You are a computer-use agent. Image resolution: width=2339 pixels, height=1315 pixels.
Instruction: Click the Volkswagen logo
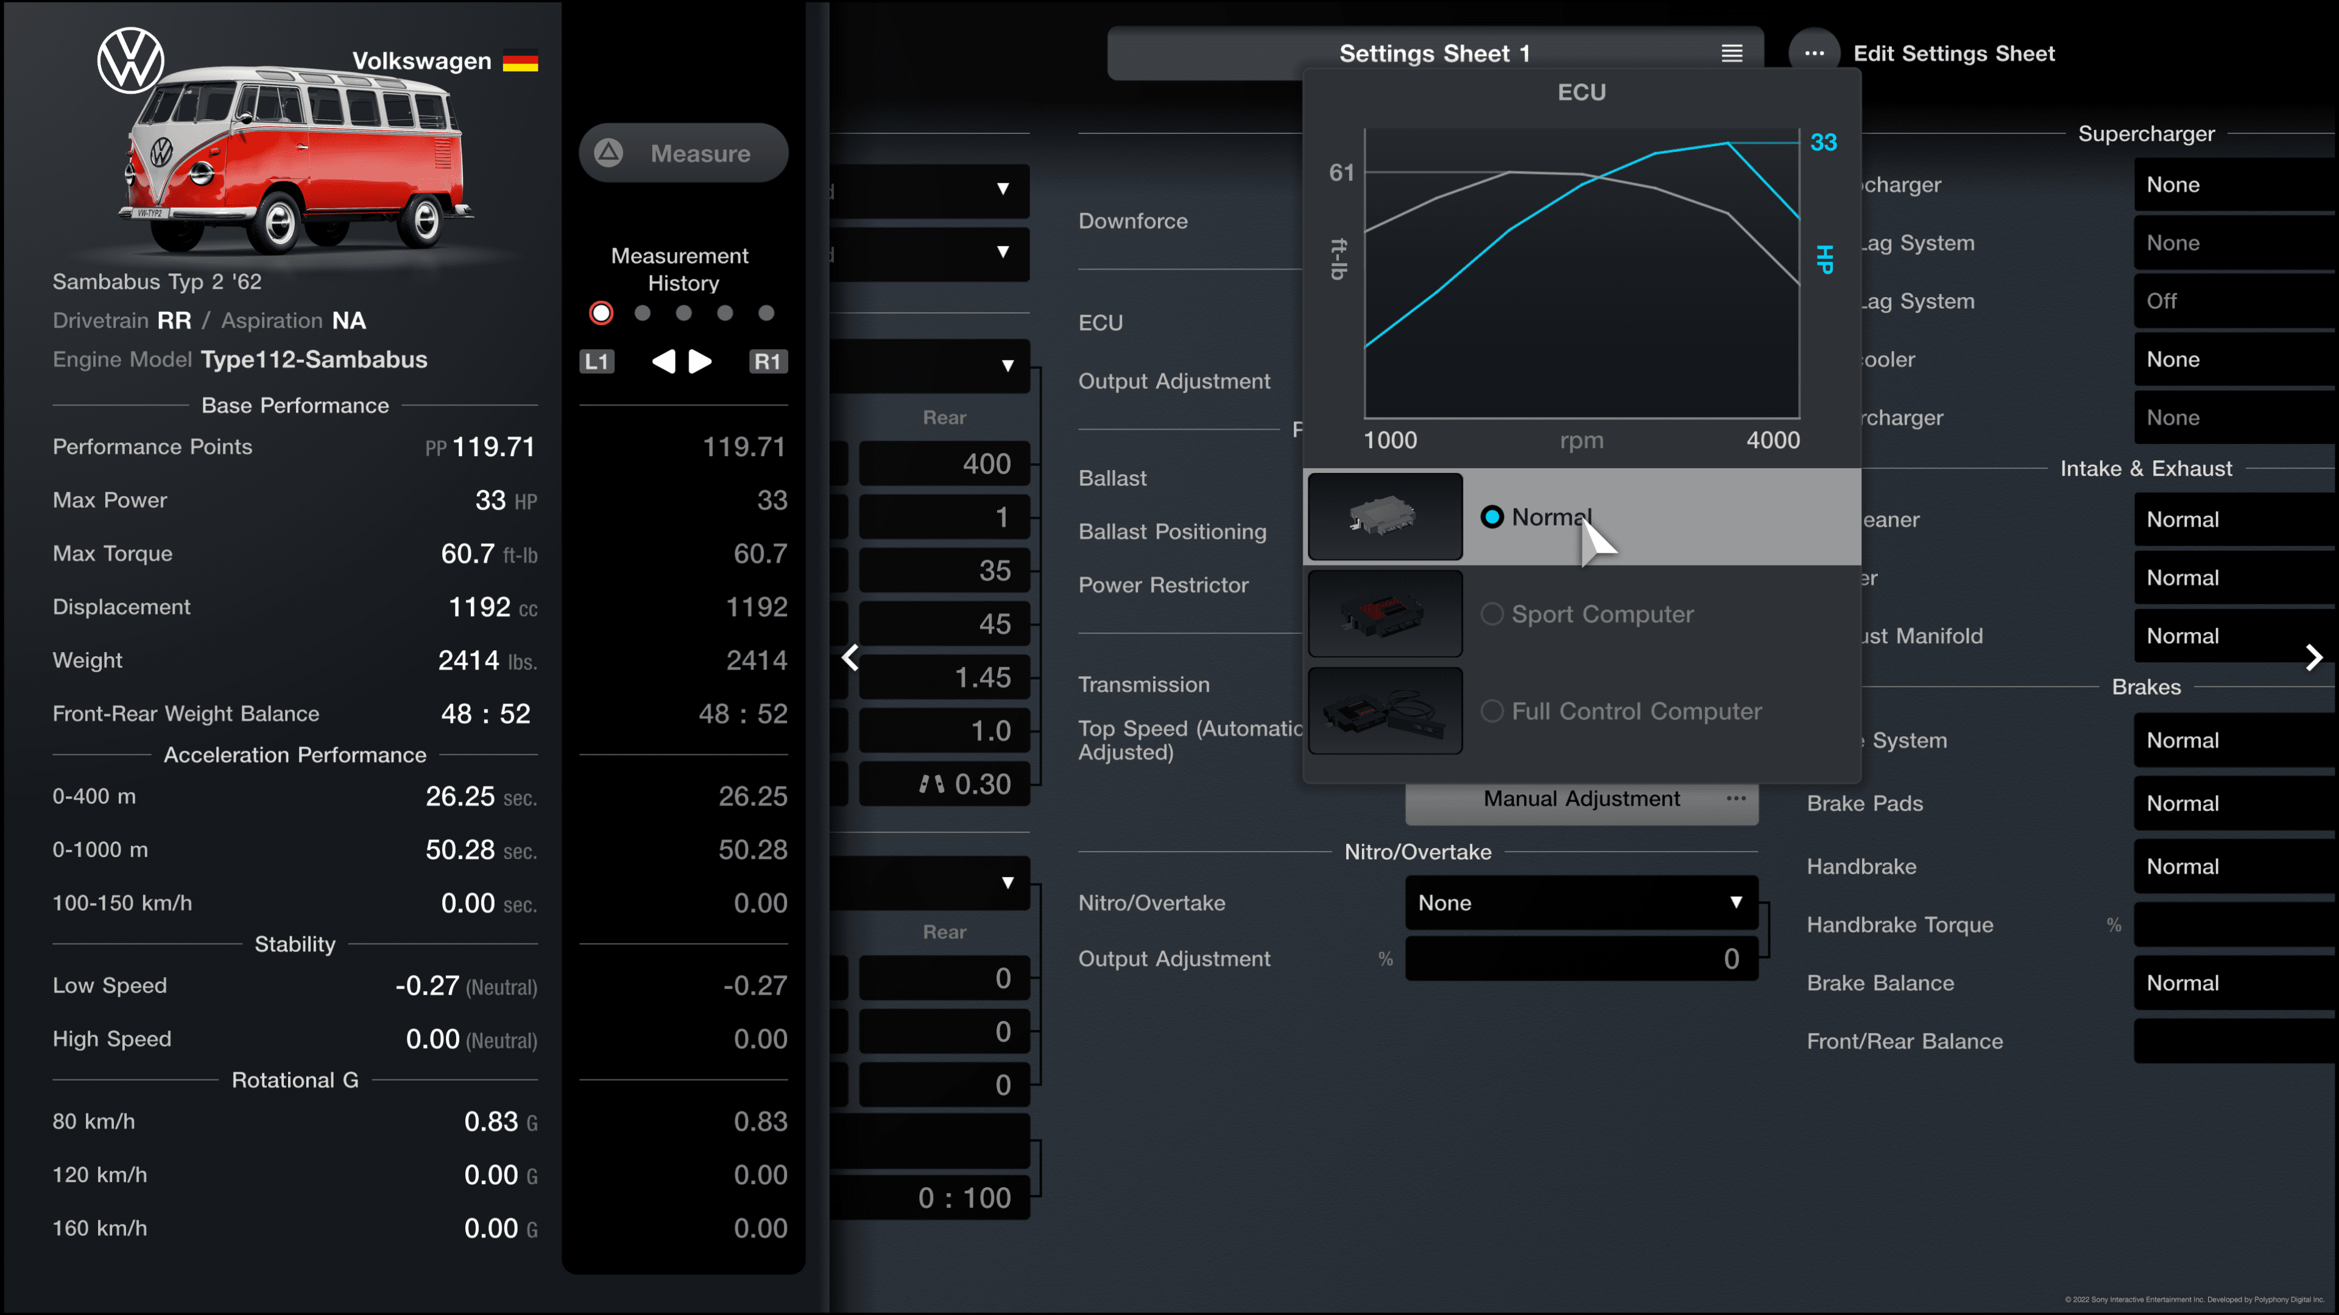point(131,60)
